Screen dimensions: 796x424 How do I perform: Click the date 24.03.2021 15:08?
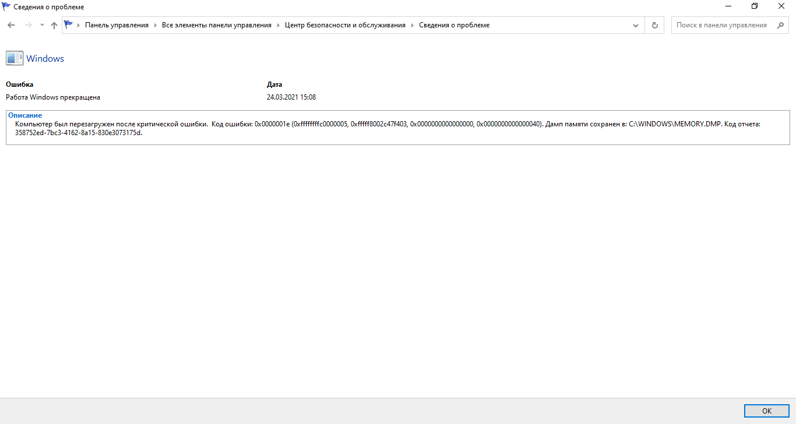coord(291,97)
